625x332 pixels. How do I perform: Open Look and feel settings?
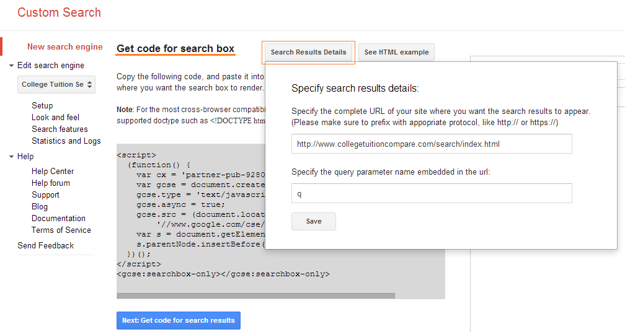pos(55,117)
